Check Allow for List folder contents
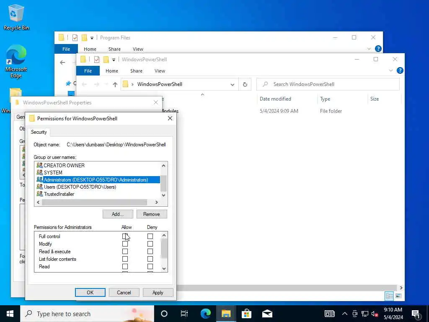 (125, 259)
